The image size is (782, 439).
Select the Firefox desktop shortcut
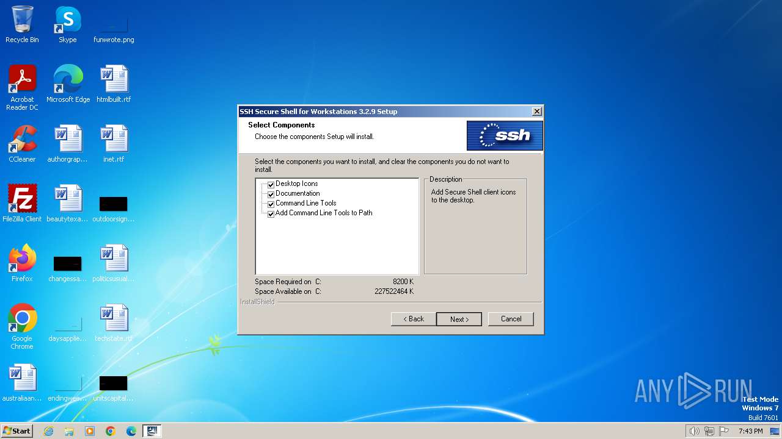pos(22,263)
